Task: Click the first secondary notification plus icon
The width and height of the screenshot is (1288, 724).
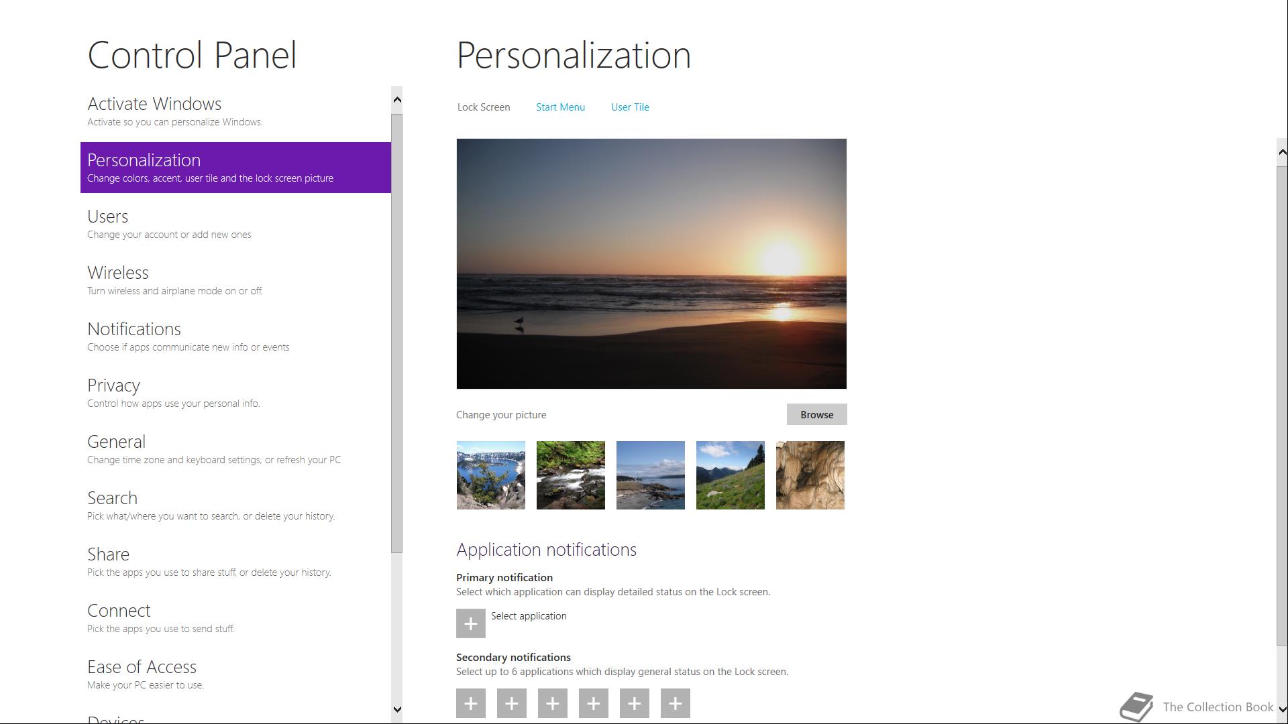Action: click(x=470, y=703)
